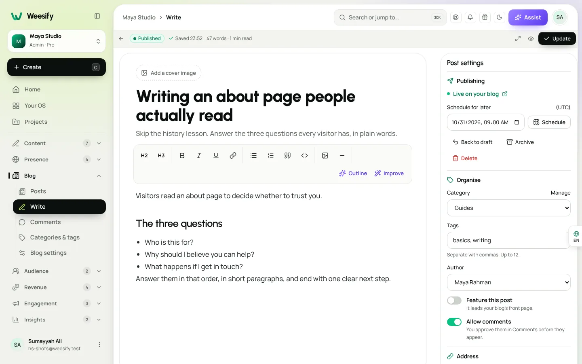Click the Weesify logo

(x=32, y=16)
